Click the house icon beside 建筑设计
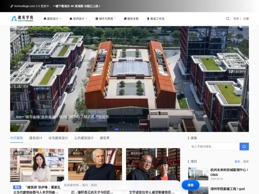 [45, 19]
